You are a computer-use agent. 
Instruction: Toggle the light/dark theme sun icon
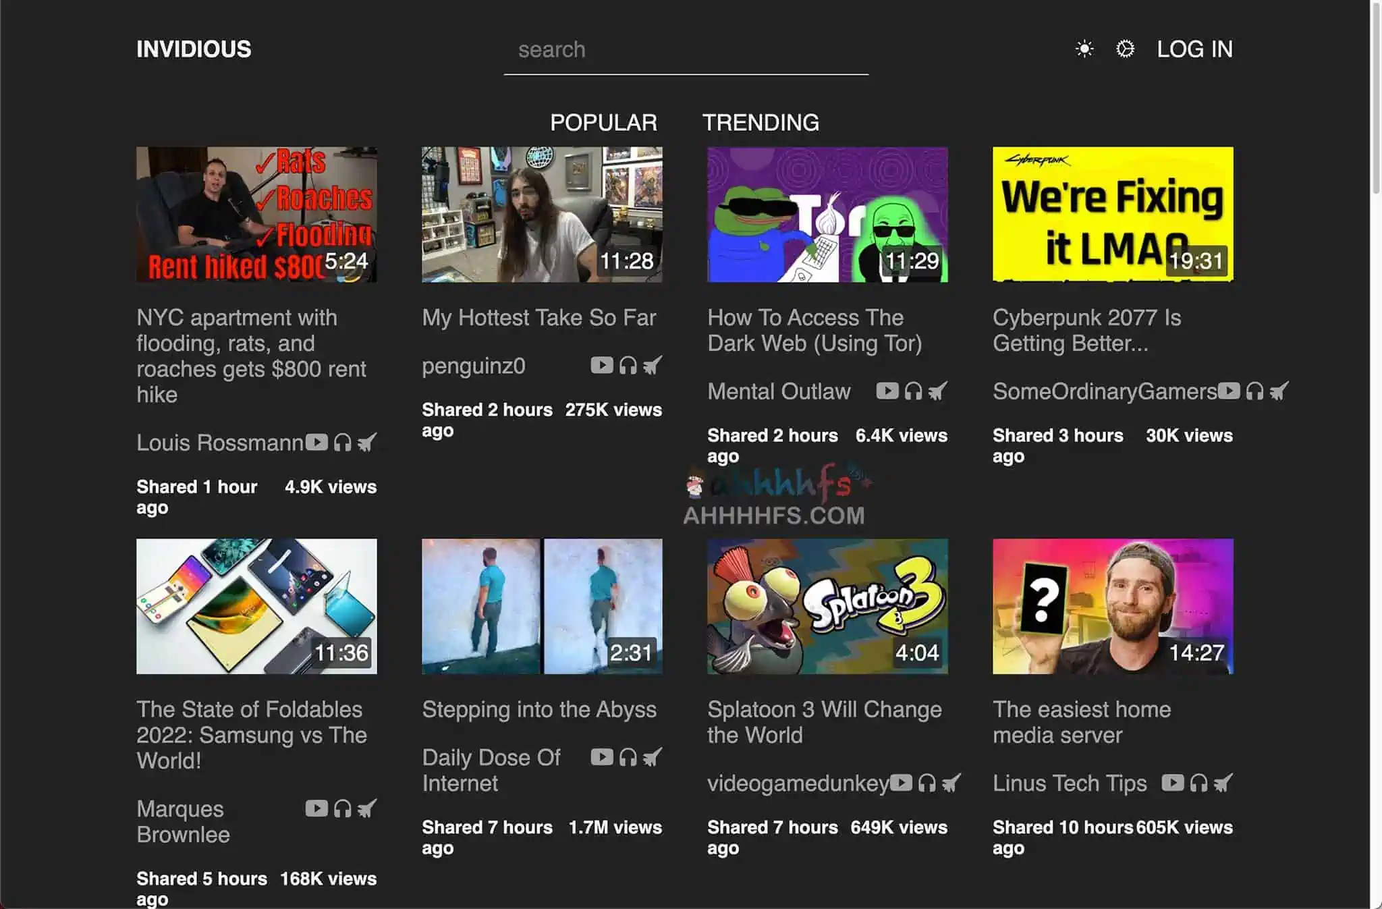pos(1084,49)
